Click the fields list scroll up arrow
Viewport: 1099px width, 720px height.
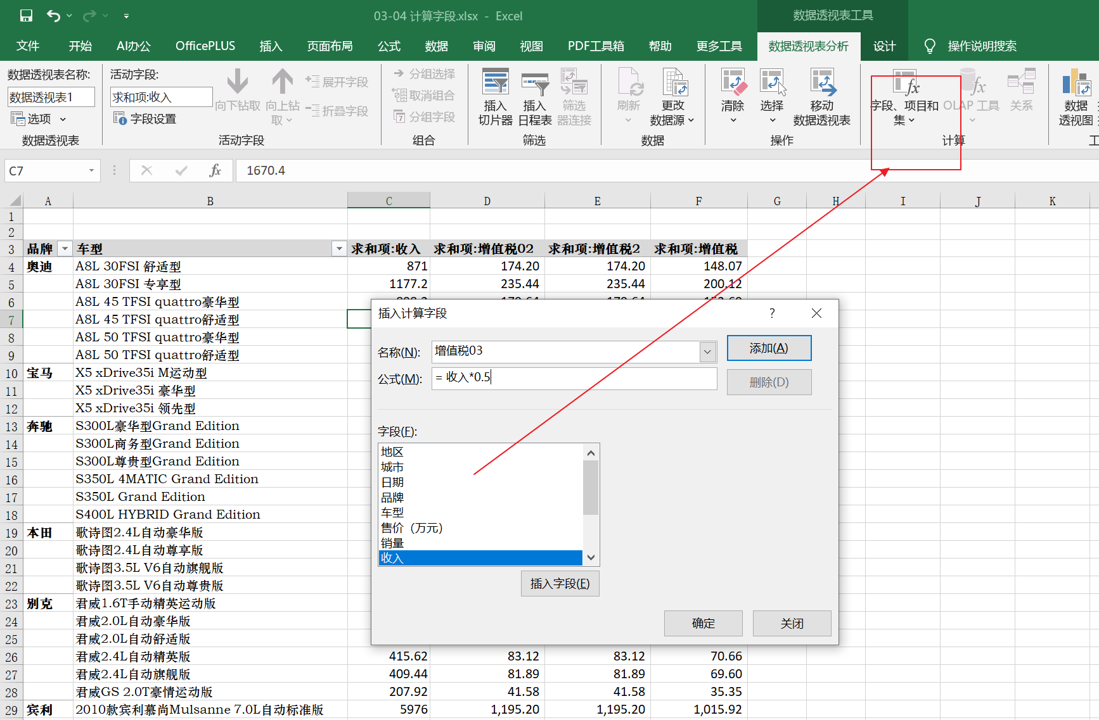pos(591,453)
